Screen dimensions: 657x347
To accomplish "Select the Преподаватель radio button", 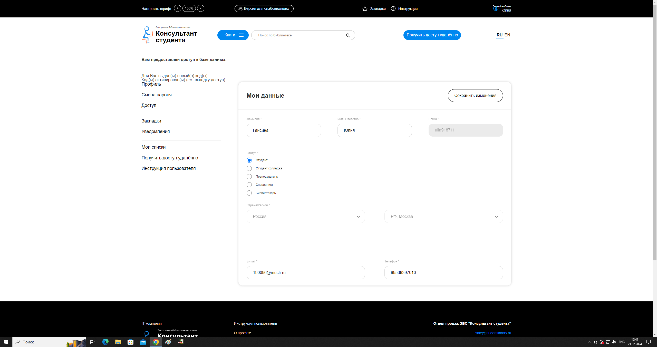I will coord(249,177).
